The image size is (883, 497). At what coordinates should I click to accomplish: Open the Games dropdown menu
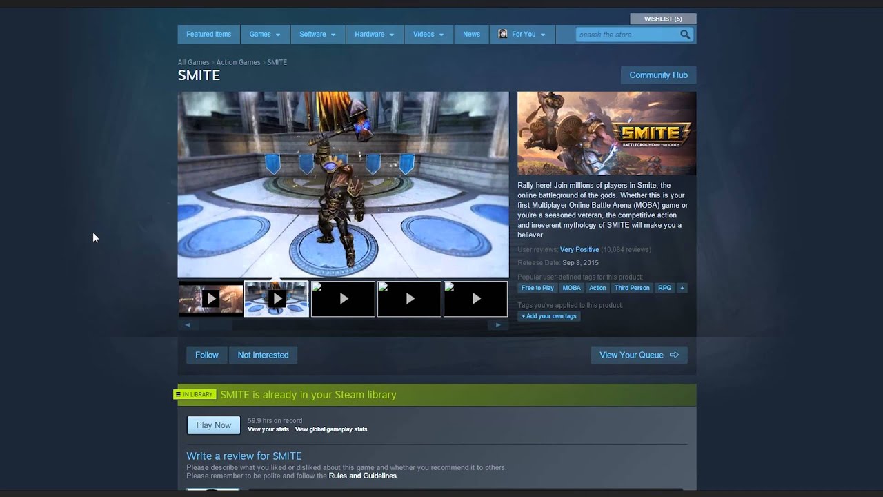click(265, 34)
